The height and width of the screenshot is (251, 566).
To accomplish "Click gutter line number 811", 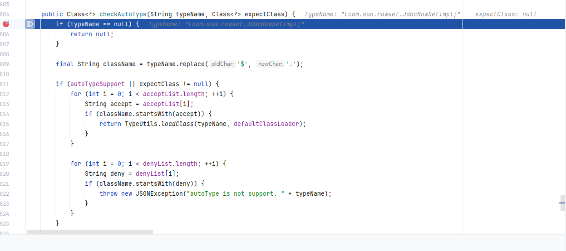I will (5, 84).
